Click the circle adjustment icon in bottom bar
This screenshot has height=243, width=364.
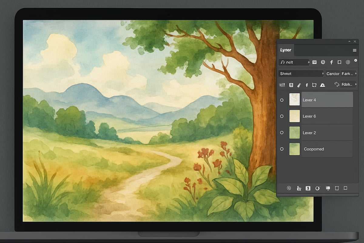tap(318, 188)
